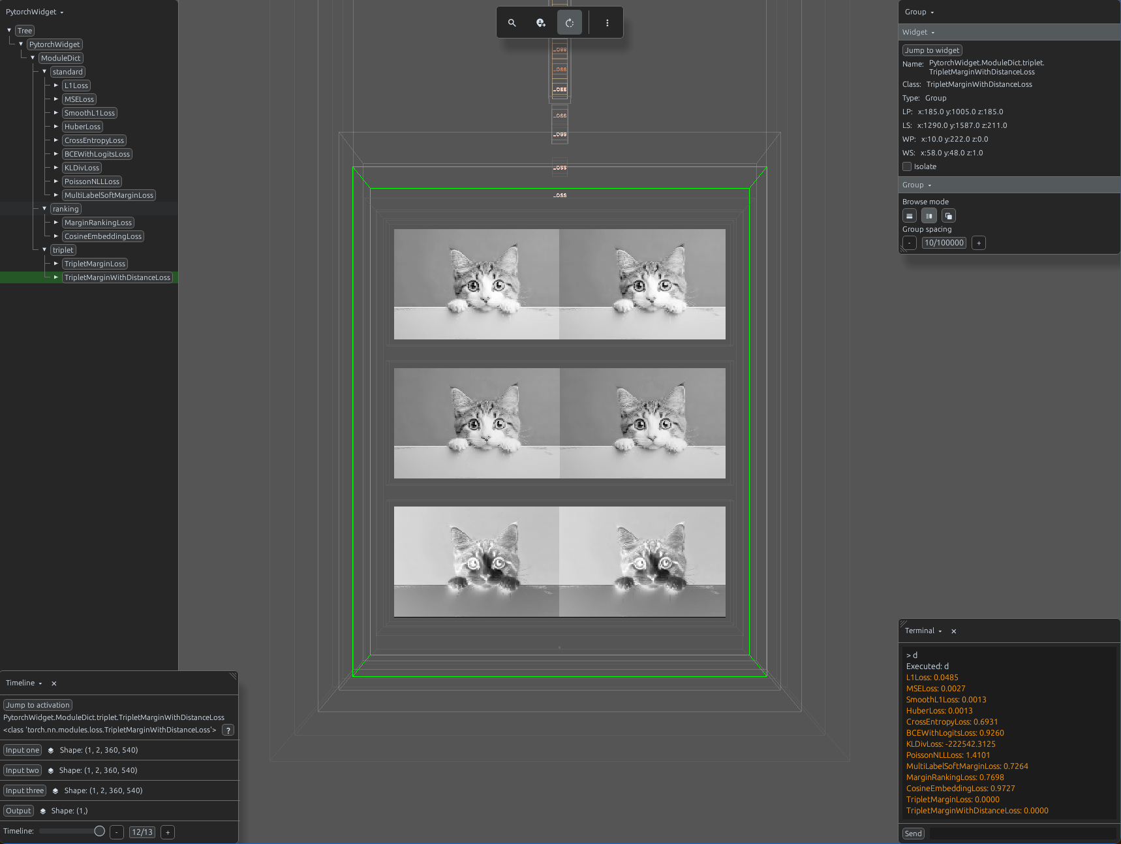
Task: Move the Timeline slider handle
Action: [x=99, y=831]
